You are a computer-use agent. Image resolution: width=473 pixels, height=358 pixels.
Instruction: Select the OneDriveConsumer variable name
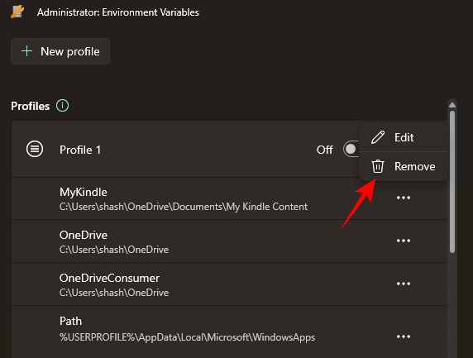click(109, 278)
